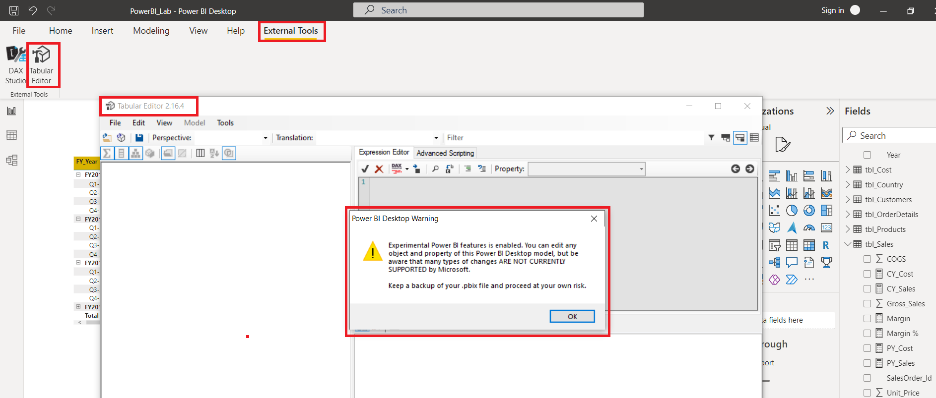Click the Tabular Editor Filter input field
936x398 pixels.
(573, 138)
